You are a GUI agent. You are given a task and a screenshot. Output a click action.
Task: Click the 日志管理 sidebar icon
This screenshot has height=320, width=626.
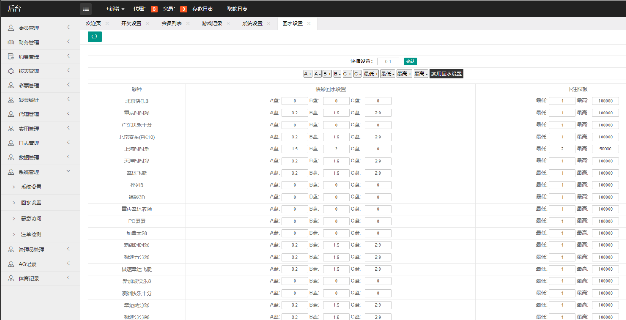point(11,143)
